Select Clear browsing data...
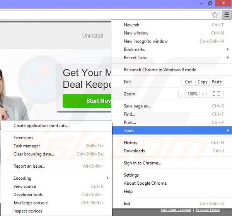 (56, 154)
